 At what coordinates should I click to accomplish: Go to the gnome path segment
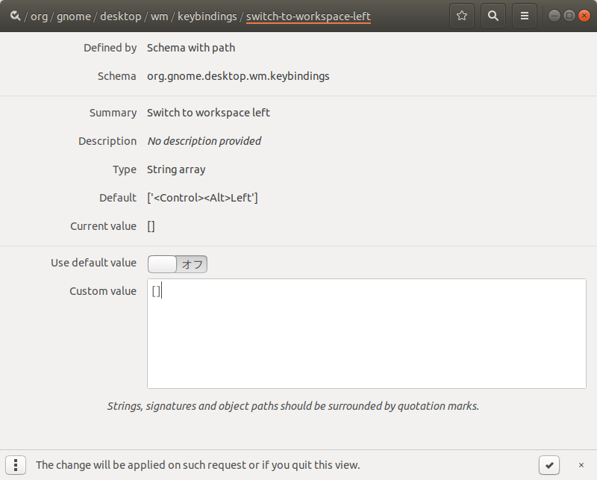pos(74,16)
